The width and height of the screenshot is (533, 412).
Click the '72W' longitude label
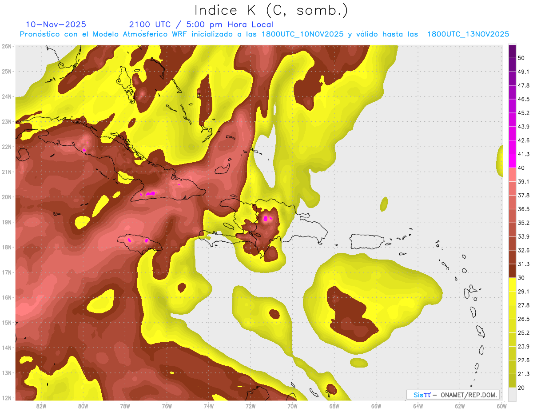coord(251,406)
